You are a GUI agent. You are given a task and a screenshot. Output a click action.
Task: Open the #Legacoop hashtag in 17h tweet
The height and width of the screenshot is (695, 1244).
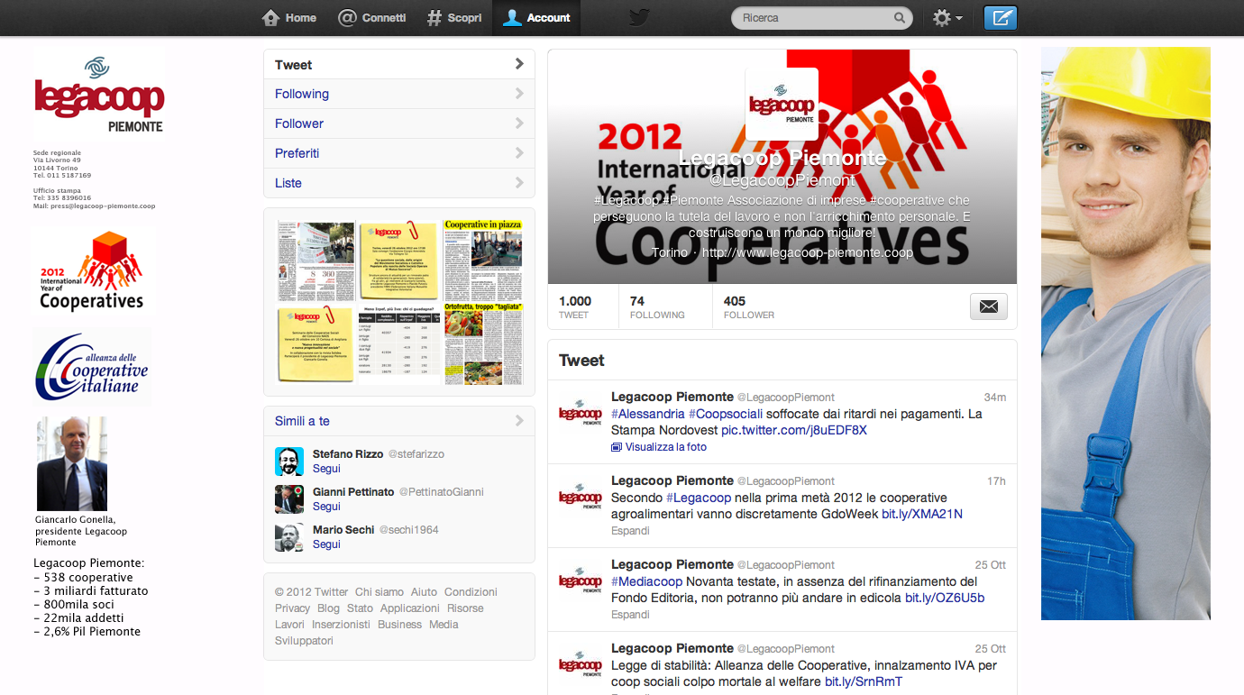[699, 498]
